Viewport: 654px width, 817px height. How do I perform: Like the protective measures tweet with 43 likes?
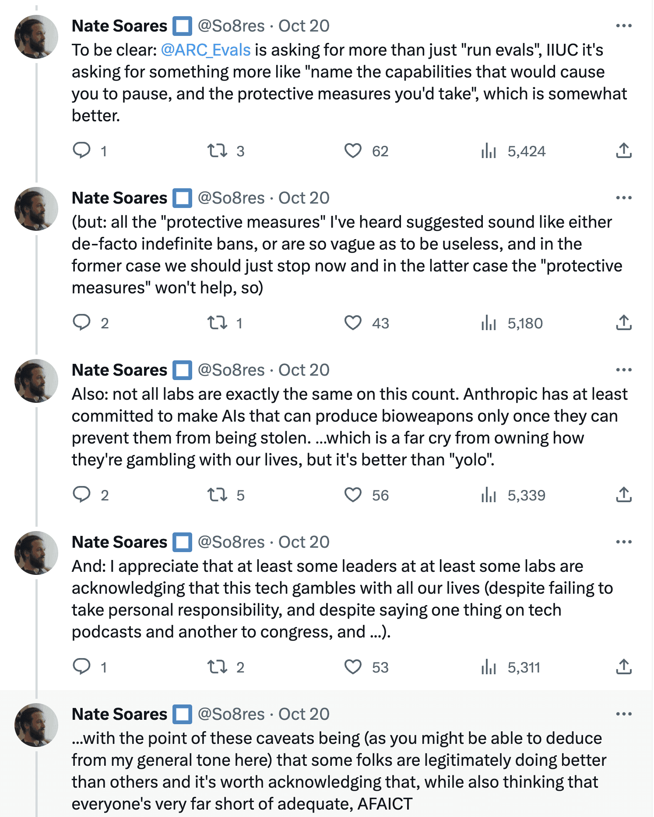(353, 323)
